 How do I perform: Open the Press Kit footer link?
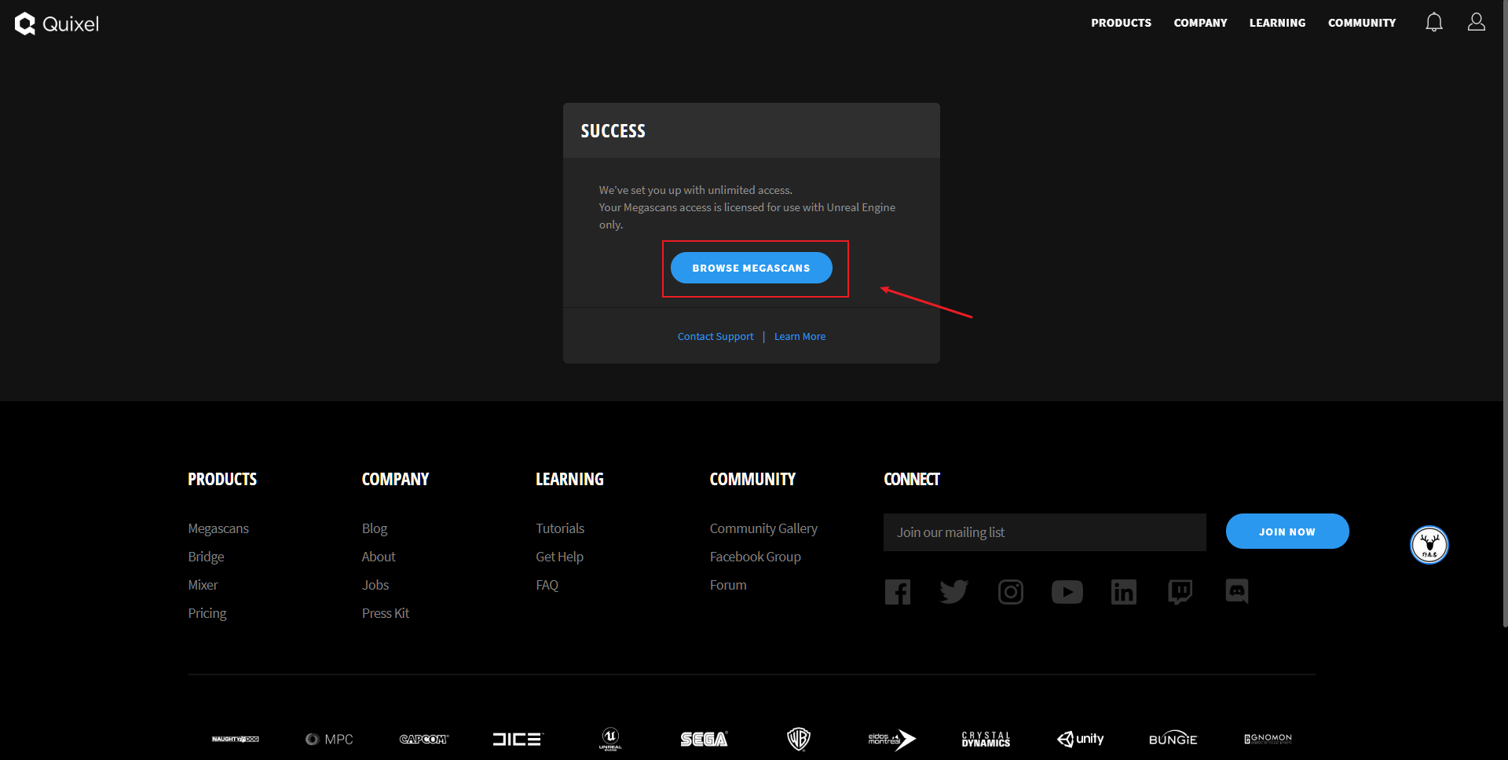pyautogui.click(x=386, y=613)
